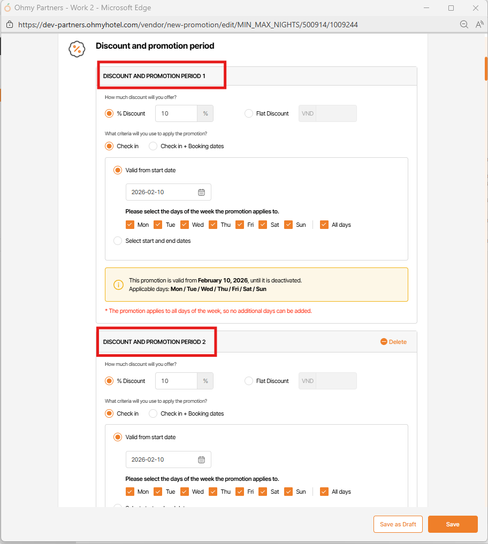Select Valid from start date in Period 1
Image resolution: width=488 pixels, height=544 pixels.
coord(118,170)
